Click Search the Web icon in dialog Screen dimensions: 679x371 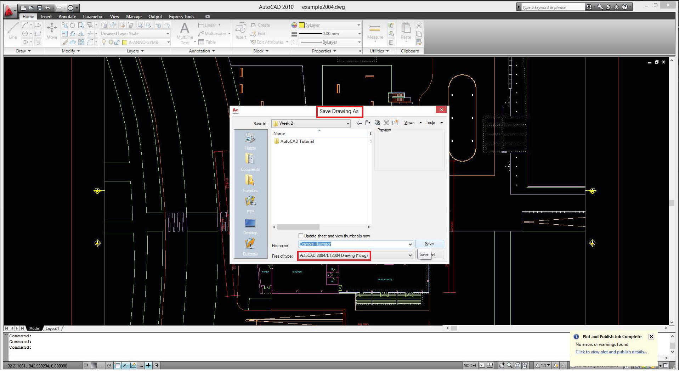pos(377,123)
